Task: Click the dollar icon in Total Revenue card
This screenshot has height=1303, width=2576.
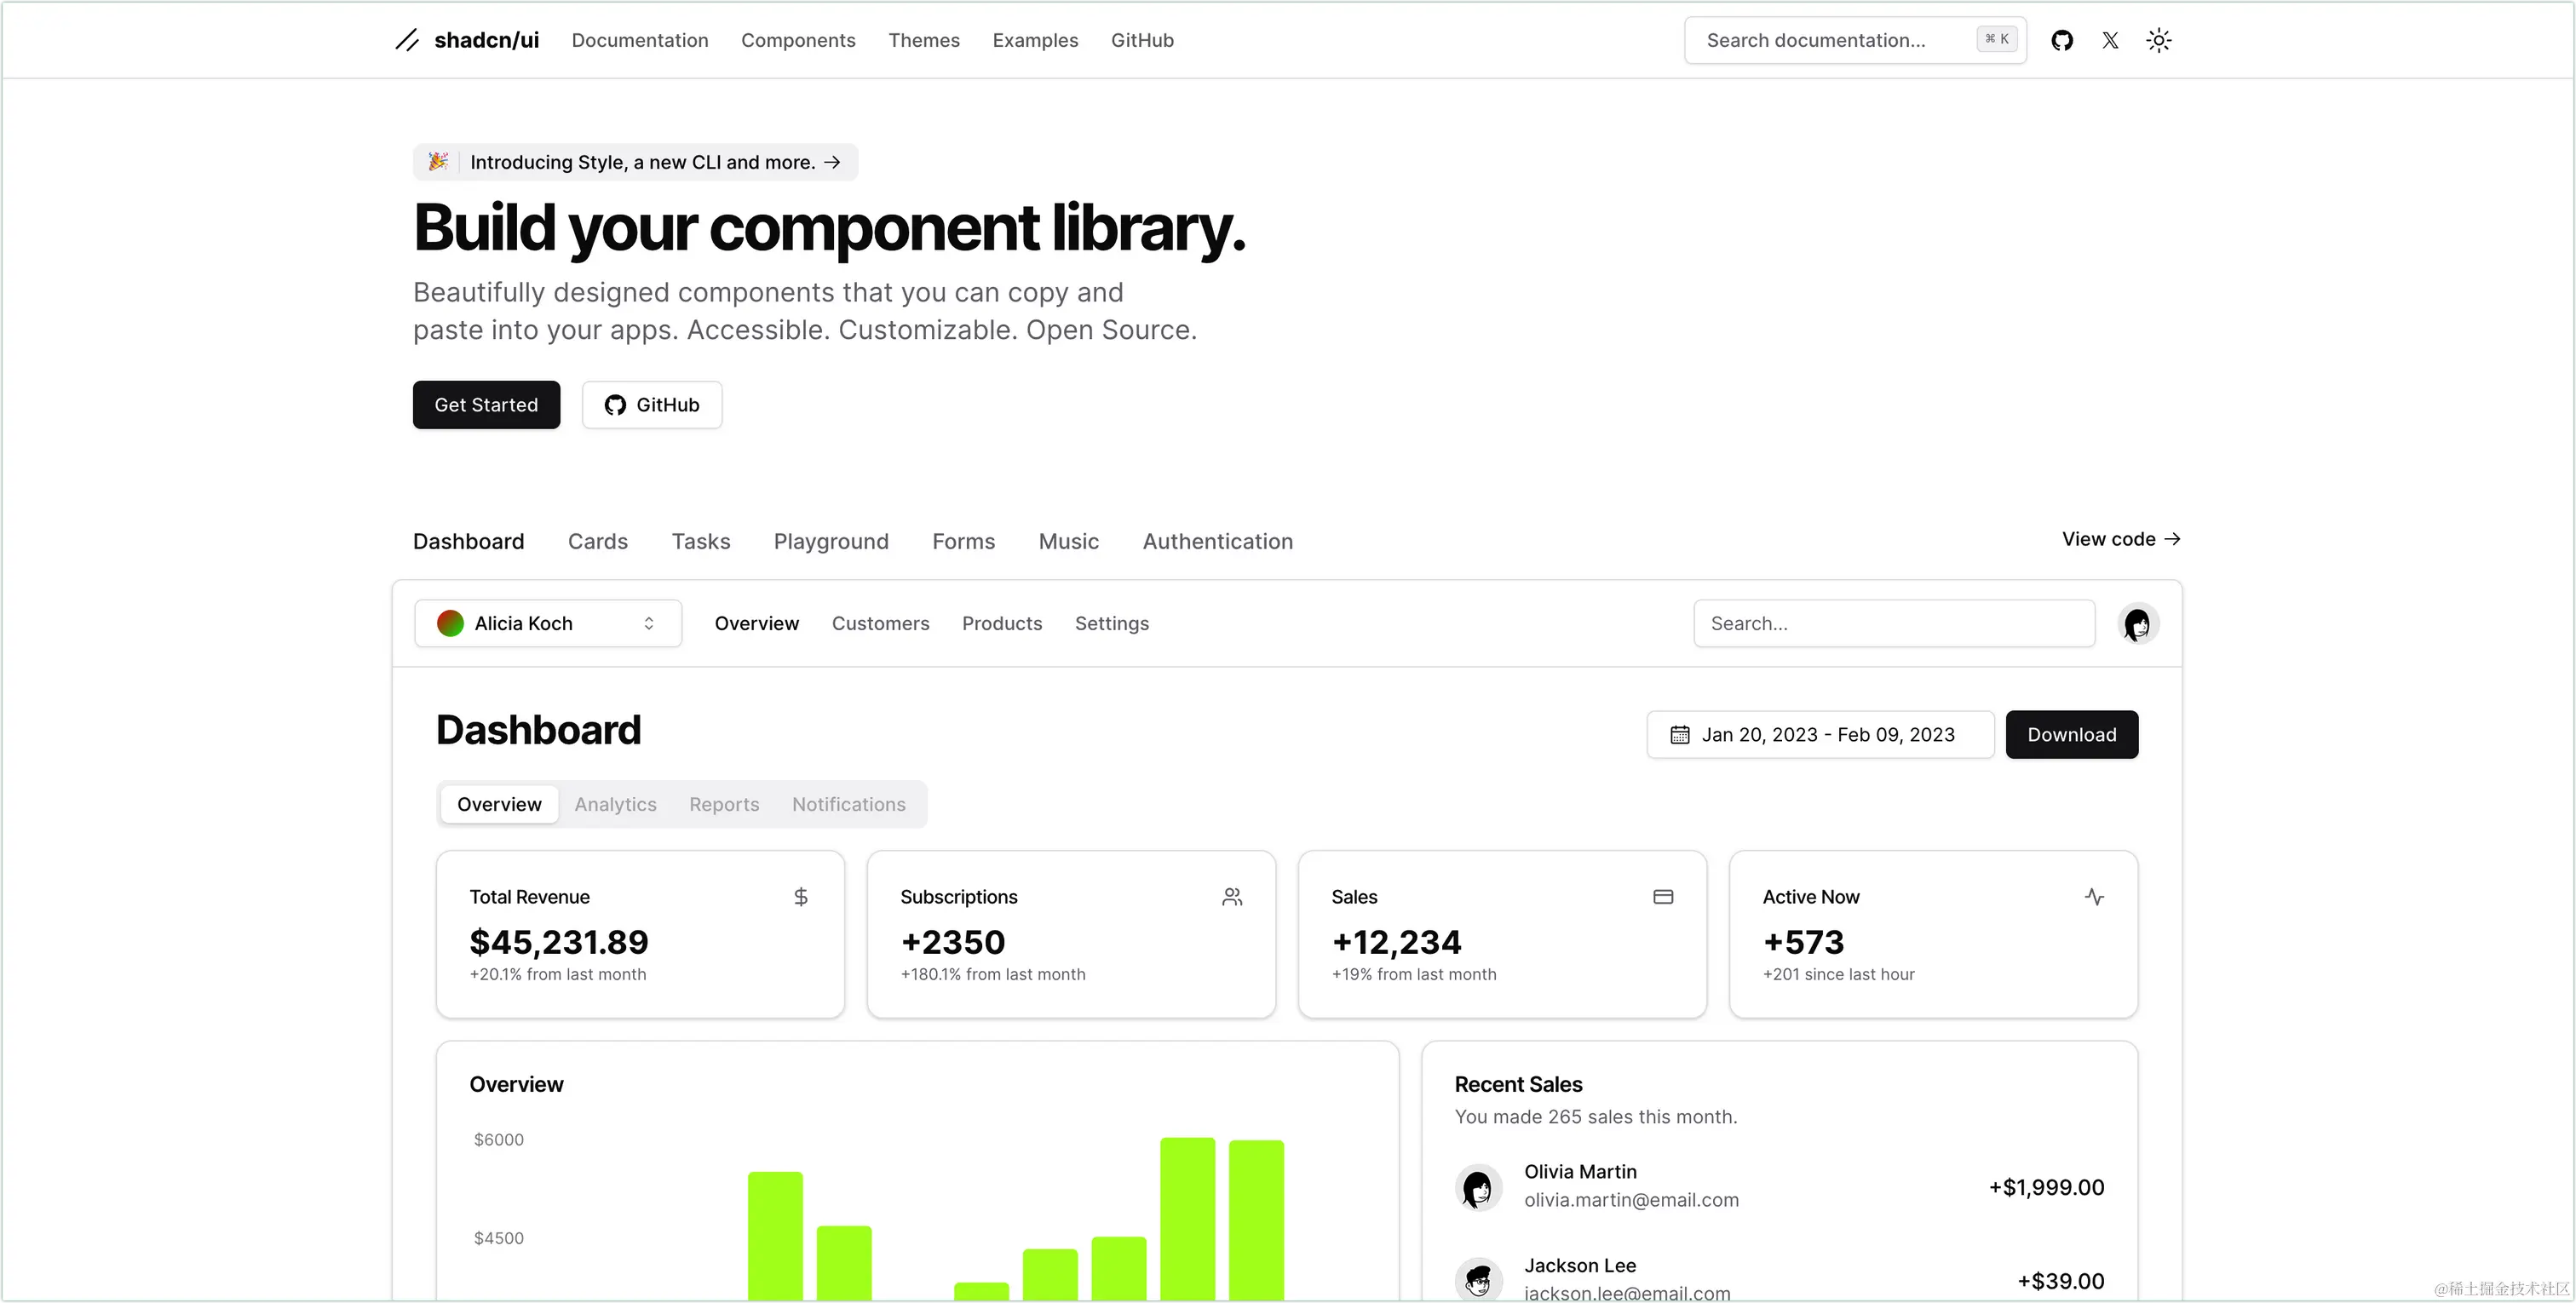Action: click(x=801, y=897)
